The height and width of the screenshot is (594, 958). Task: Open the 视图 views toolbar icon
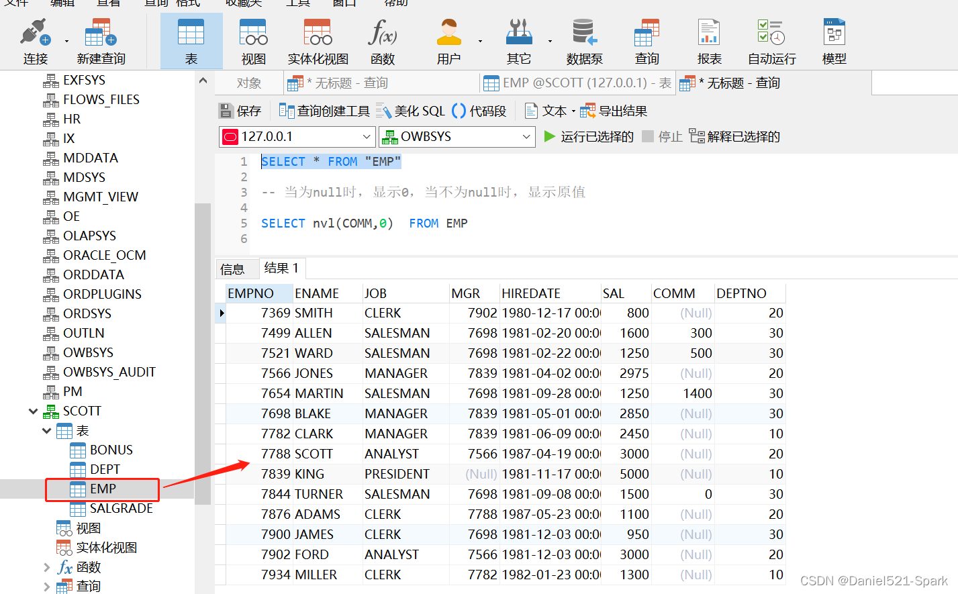click(253, 42)
